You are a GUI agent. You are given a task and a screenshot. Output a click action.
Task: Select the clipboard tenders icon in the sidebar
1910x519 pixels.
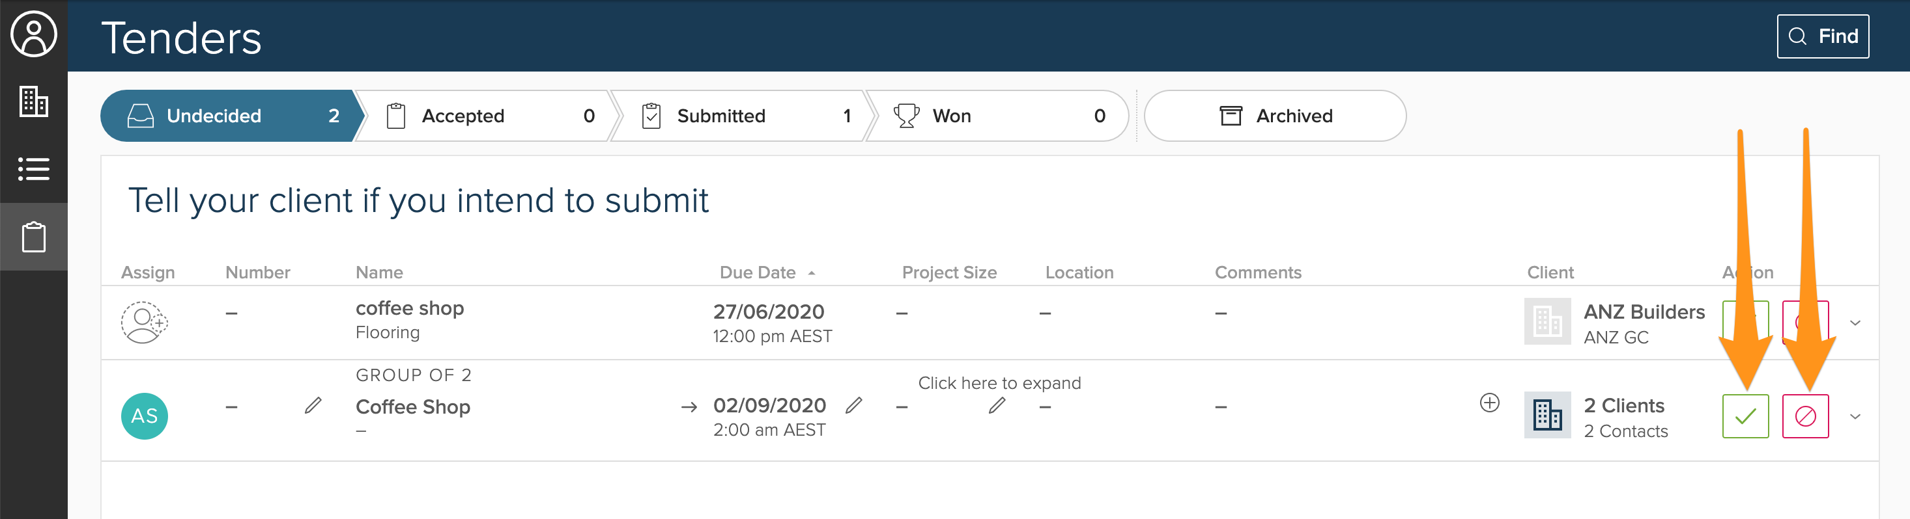[33, 237]
